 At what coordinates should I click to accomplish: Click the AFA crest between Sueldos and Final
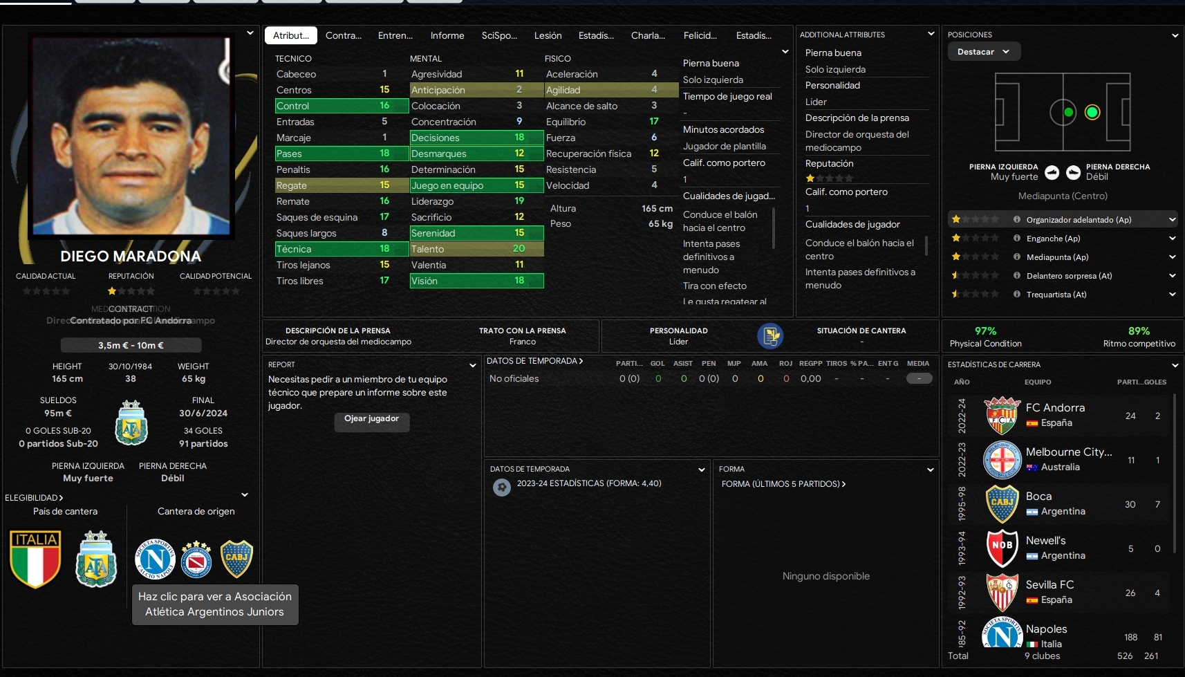131,423
